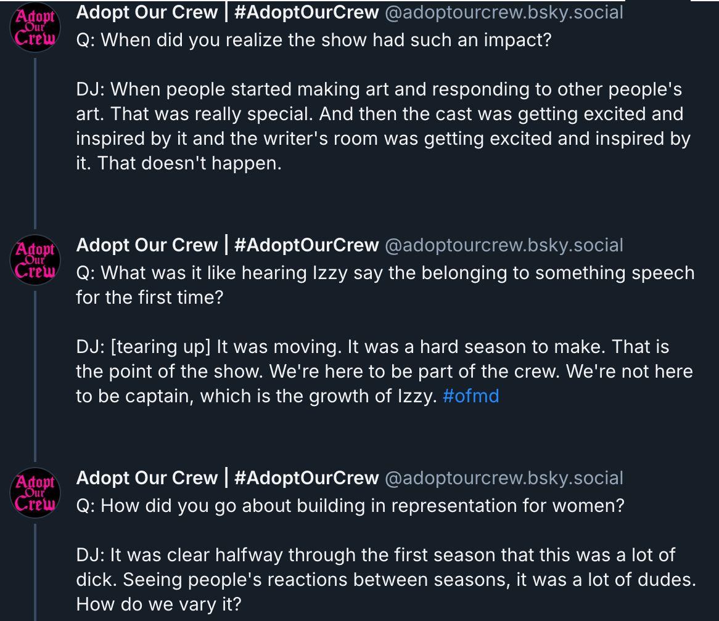The image size is (719, 621).
Task: Click the thread line below the first avatar
Action: [x=35, y=142]
